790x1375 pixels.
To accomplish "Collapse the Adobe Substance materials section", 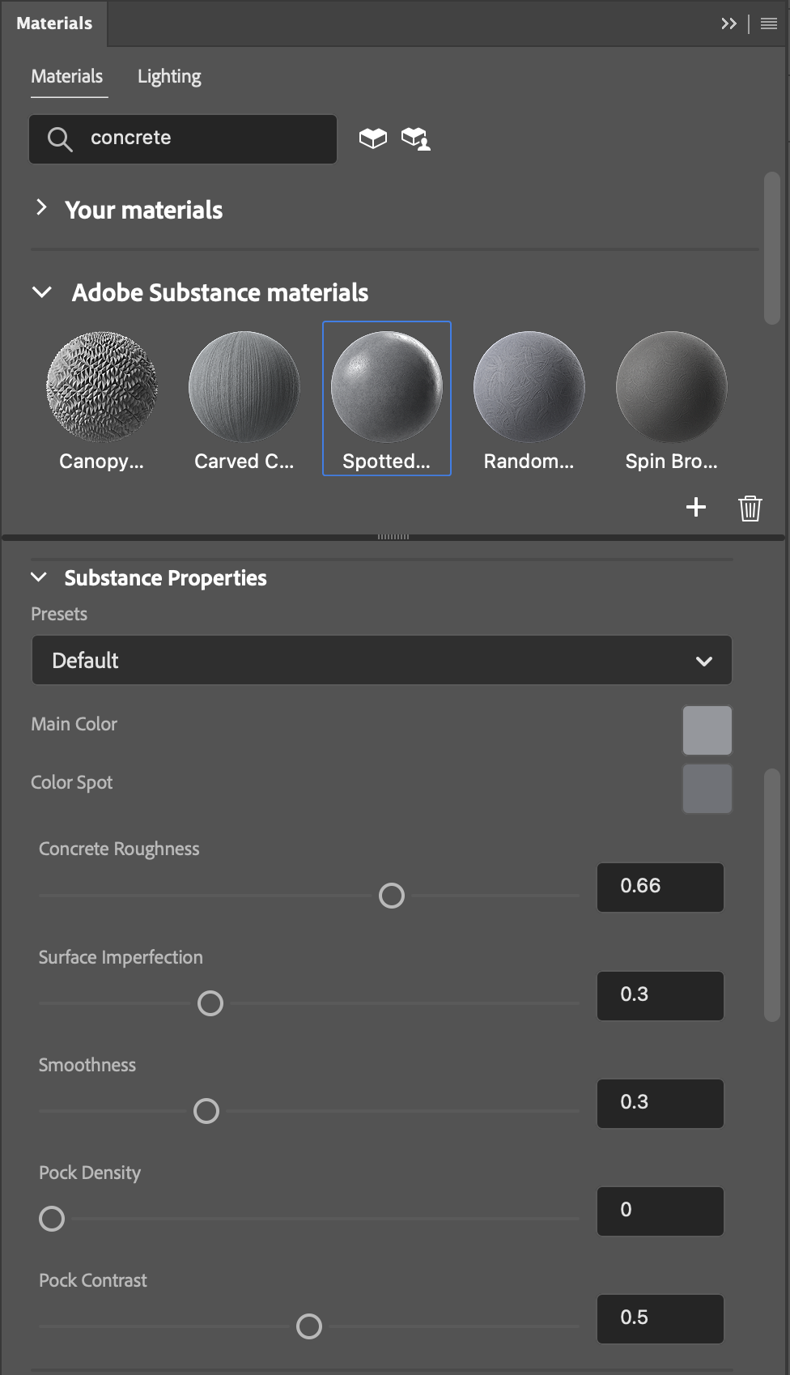I will 42,292.
